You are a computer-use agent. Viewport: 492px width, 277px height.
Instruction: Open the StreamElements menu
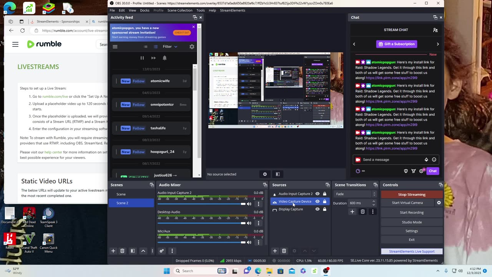click(x=233, y=10)
